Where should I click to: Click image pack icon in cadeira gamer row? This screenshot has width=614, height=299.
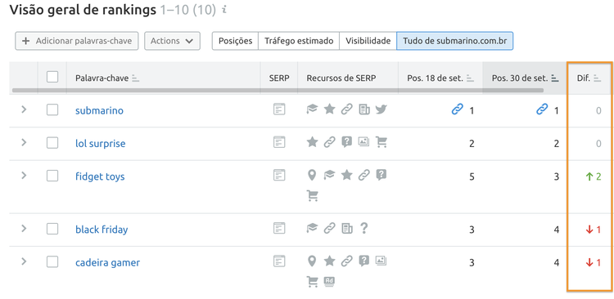(381, 261)
